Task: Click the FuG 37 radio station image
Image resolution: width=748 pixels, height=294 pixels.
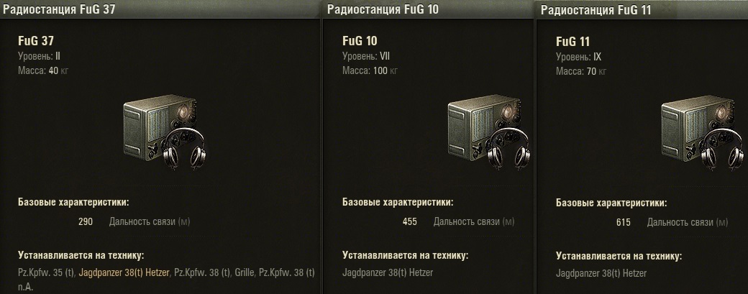Action: click(x=165, y=131)
